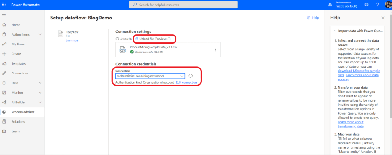The image size is (392, 155).
Task: Collapse the left navigation hamburger menu
Action: point(4,15)
